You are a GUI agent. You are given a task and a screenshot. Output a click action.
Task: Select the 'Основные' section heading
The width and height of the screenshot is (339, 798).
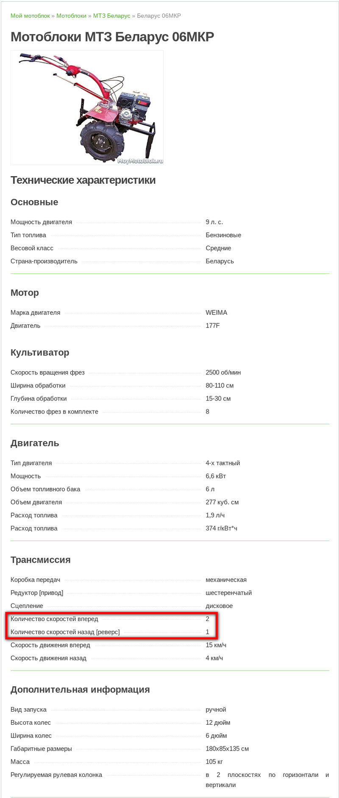click(34, 202)
